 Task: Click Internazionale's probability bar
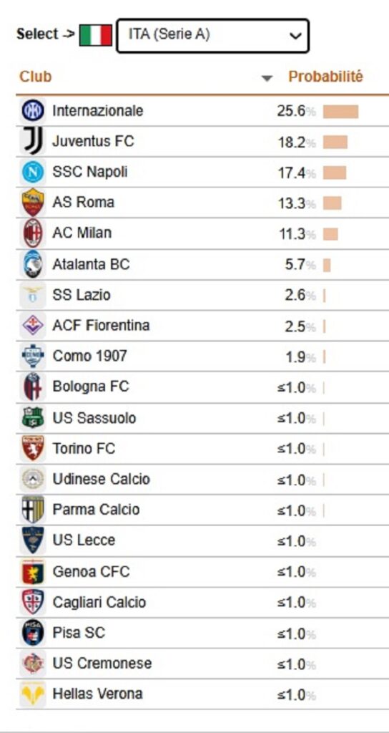[x=341, y=111]
